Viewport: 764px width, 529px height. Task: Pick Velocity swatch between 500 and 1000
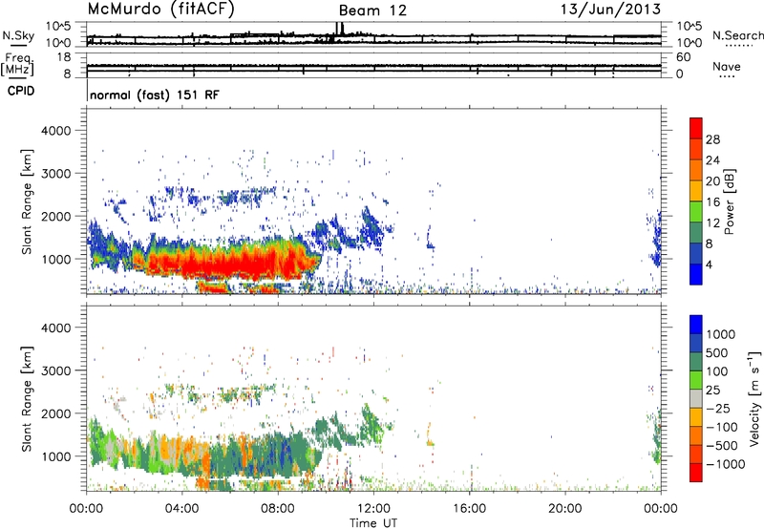click(x=696, y=343)
